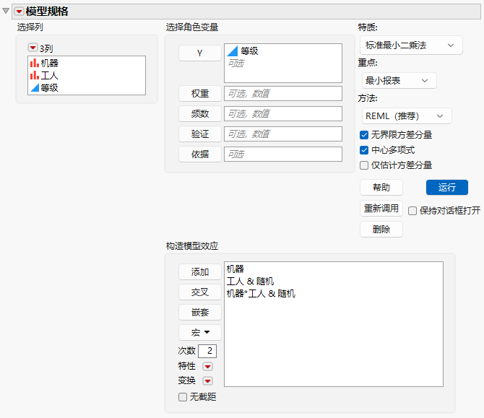Click the 交叉 effect button
The width and height of the screenshot is (484, 418).
[199, 292]
